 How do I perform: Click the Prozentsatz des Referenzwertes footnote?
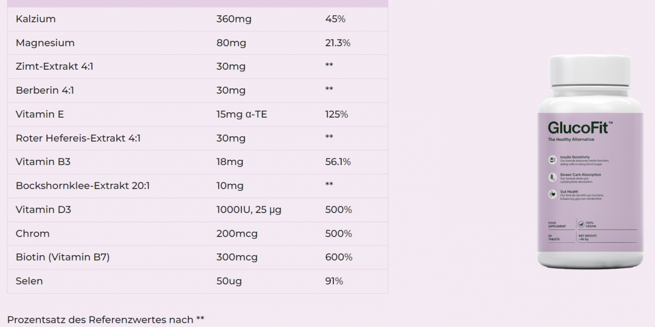pyautogui.click(x=105, y=320)
